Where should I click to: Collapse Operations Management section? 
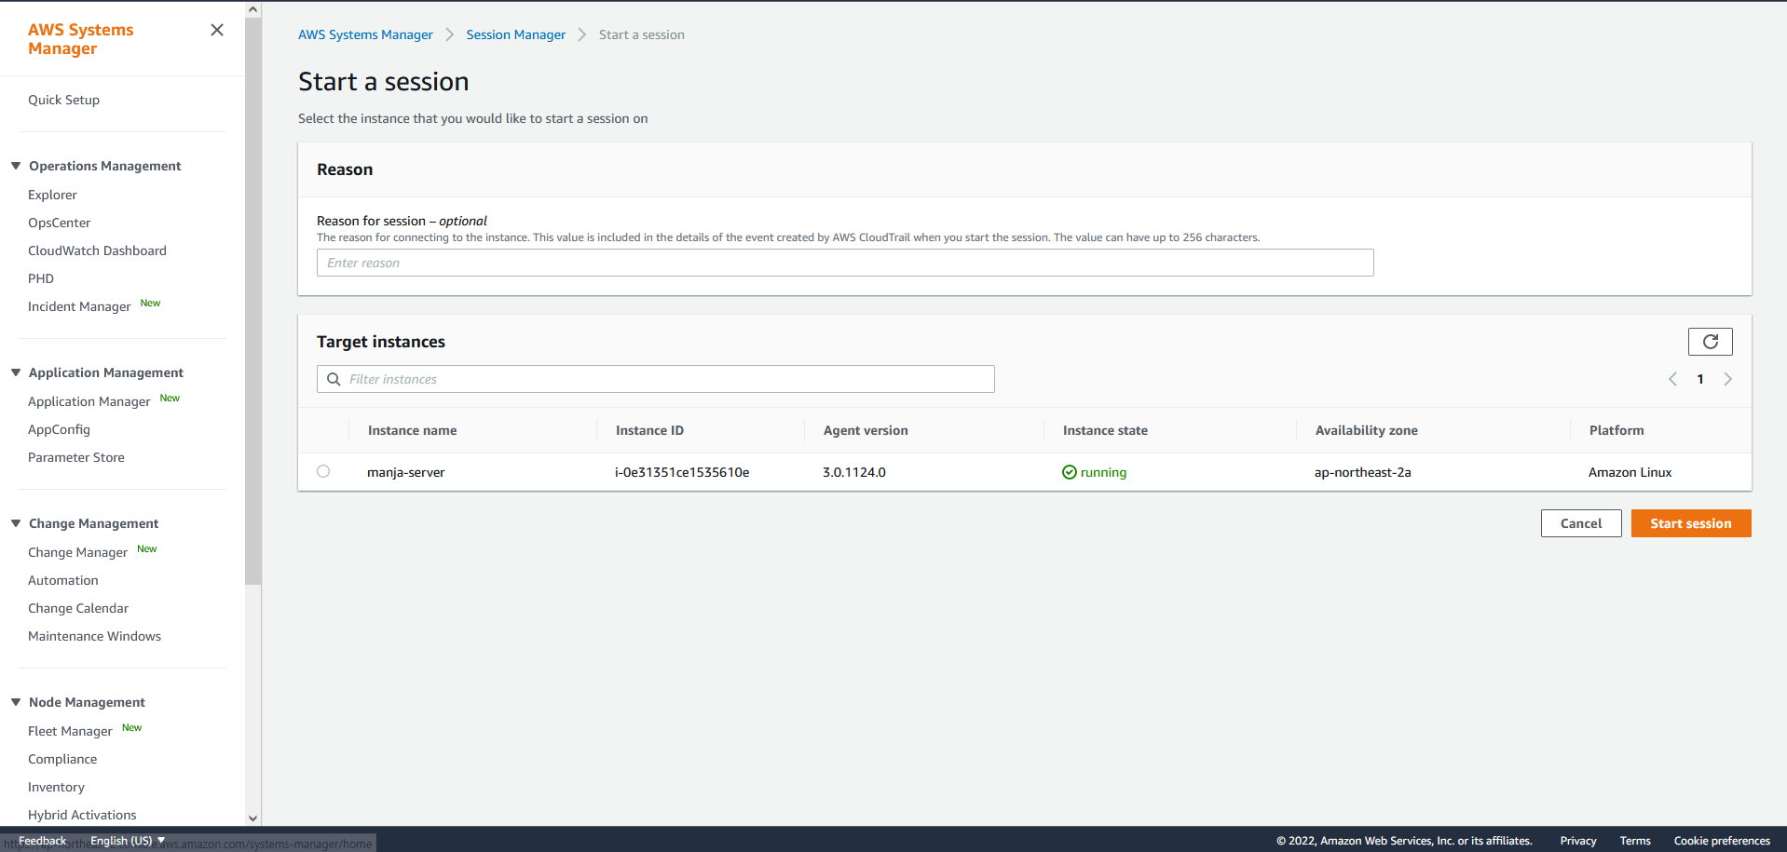pyautogui.click(x=16, y=166)
